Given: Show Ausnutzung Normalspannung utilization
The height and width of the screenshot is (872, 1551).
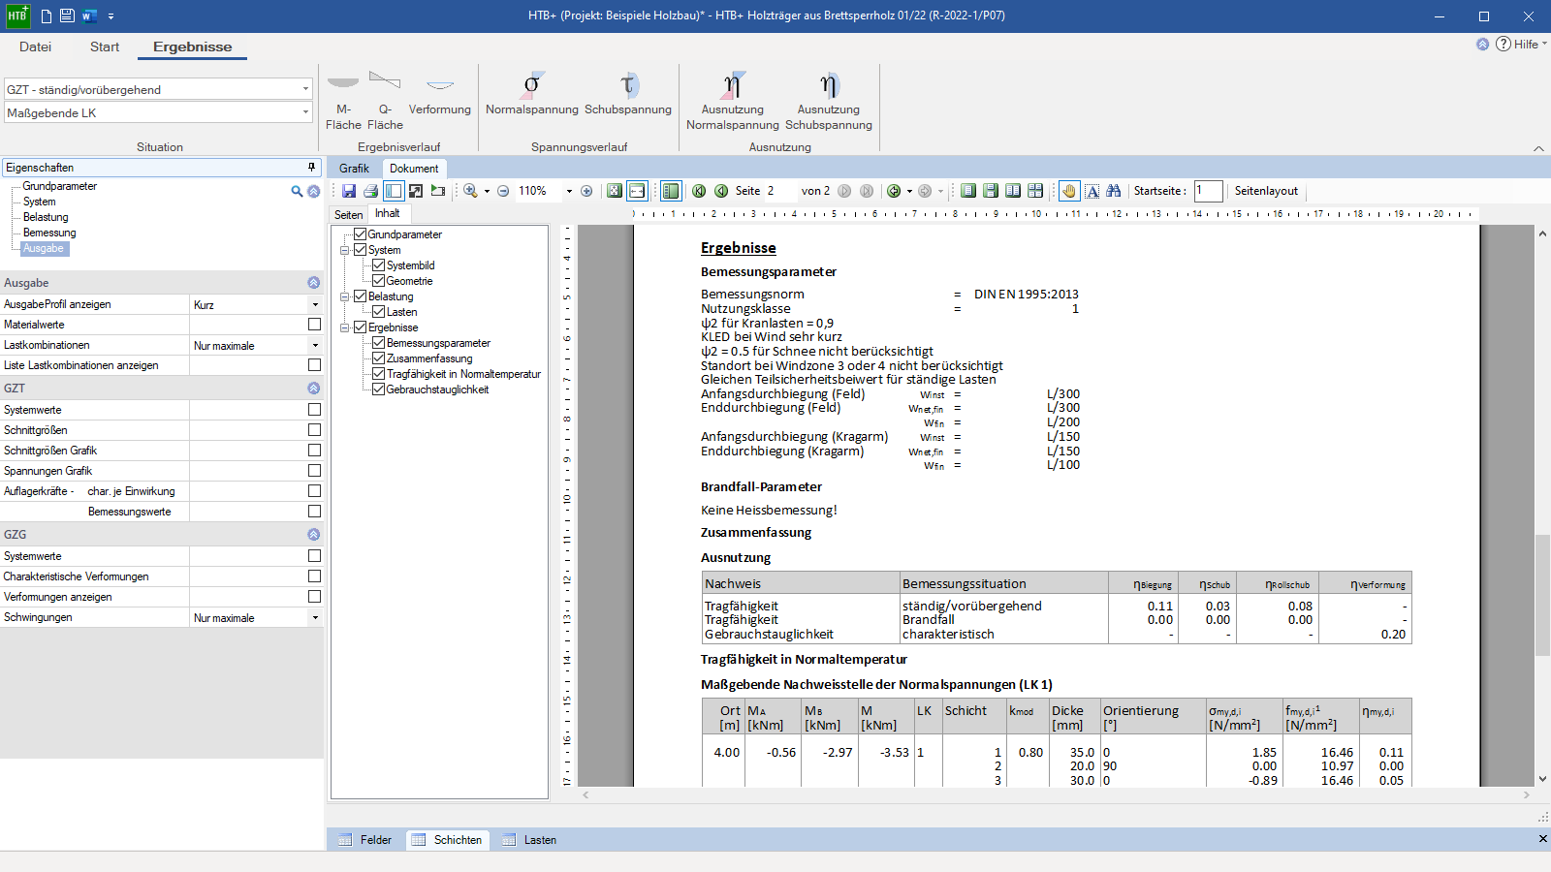Looking at the screenshot, I should tap(733, 100).
